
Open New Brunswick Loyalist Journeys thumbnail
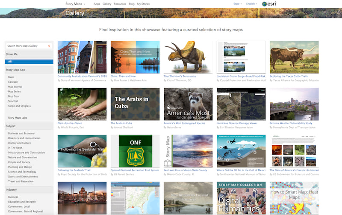click(188, 198)
